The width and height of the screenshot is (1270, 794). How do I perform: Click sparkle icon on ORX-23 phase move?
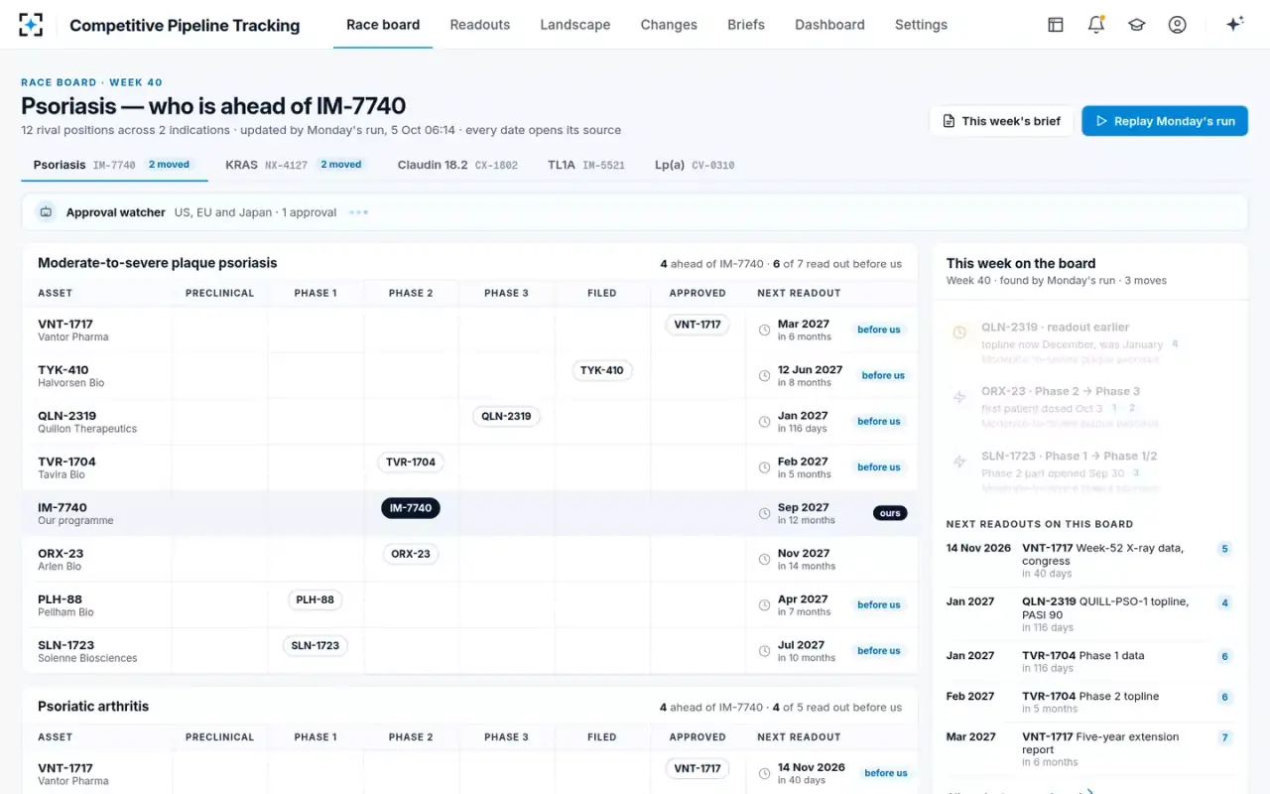tap(959, 397)
